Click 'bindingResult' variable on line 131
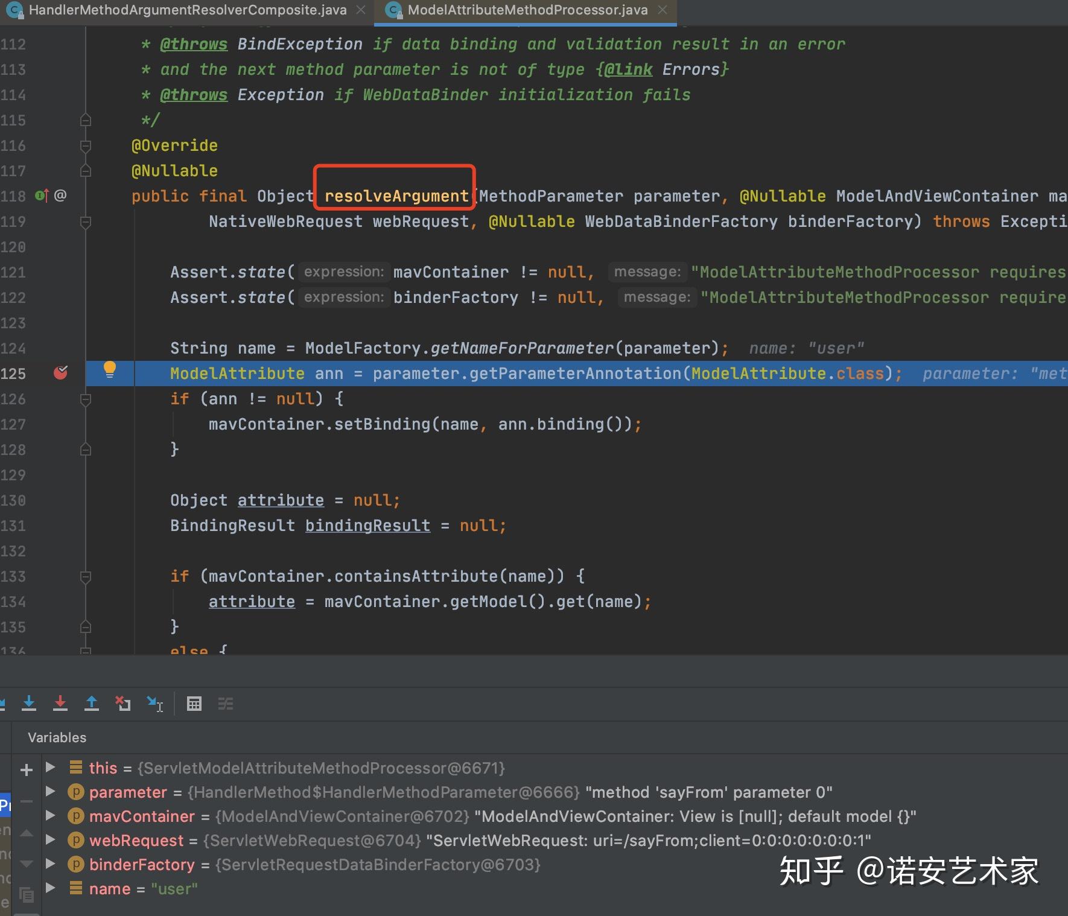This screenshot has height=916, width=1068. pyautogui.click(x=367, y=526)
